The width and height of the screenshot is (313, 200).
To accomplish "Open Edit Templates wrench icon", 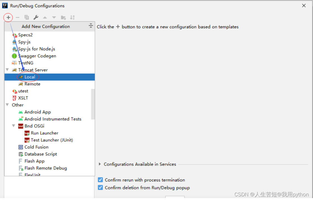I will [36, 18].
